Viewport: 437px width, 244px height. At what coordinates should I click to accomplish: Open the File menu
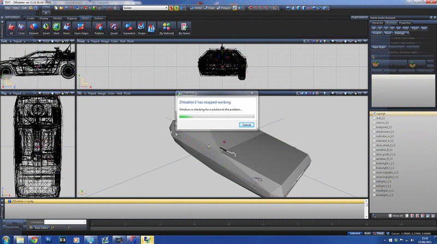8,8
